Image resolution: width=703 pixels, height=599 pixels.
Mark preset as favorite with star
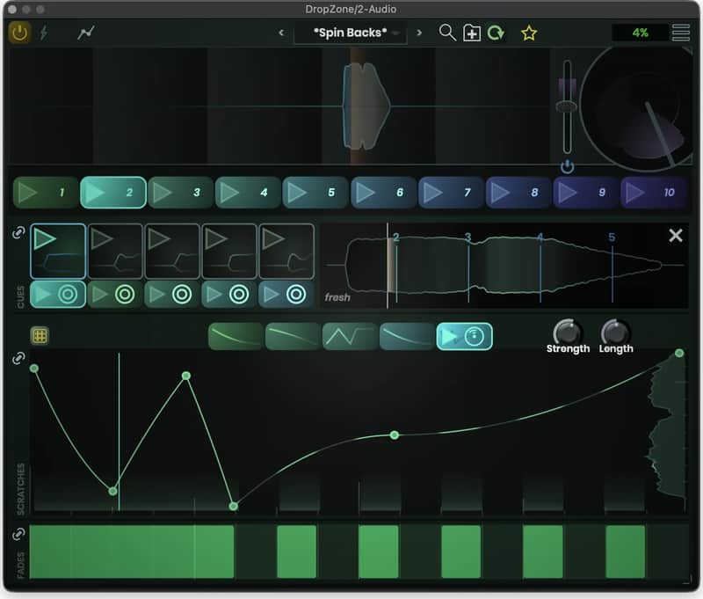click(x=529, y=33)
